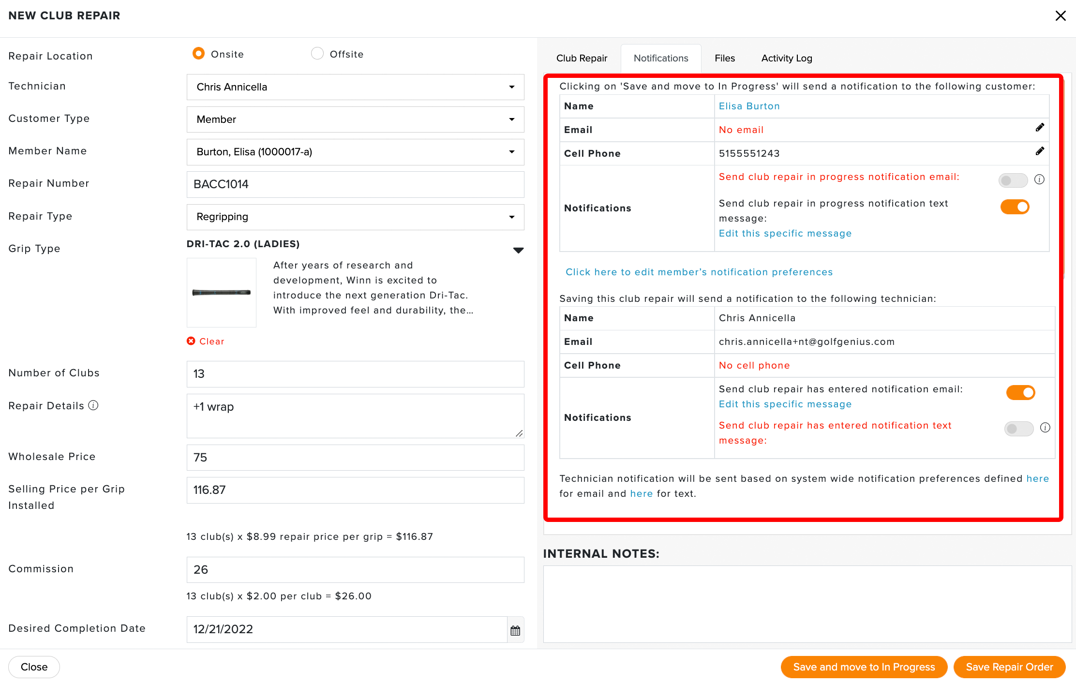The height and width of the screenshot is (684, 1076).
Task: Click the Close button
Action: [x=34, y=667]
